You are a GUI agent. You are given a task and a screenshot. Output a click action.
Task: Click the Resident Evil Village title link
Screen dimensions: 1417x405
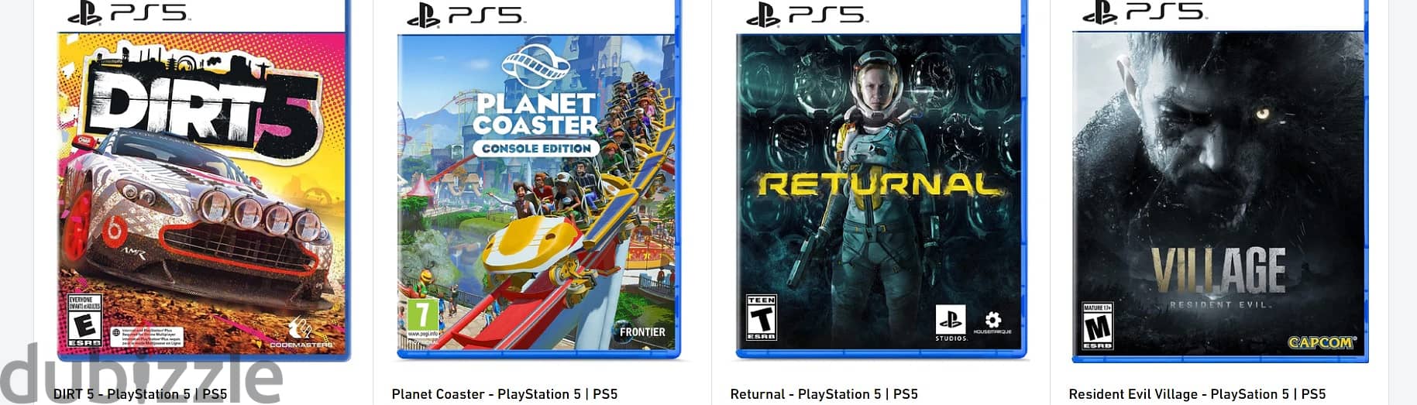pos(1197,394)
